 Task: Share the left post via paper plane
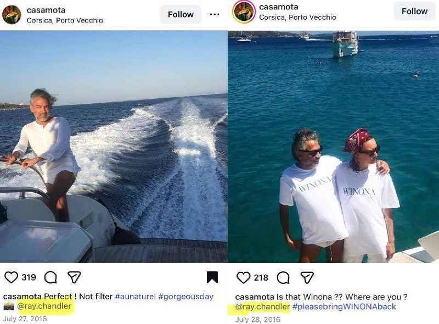click(74, 277)
